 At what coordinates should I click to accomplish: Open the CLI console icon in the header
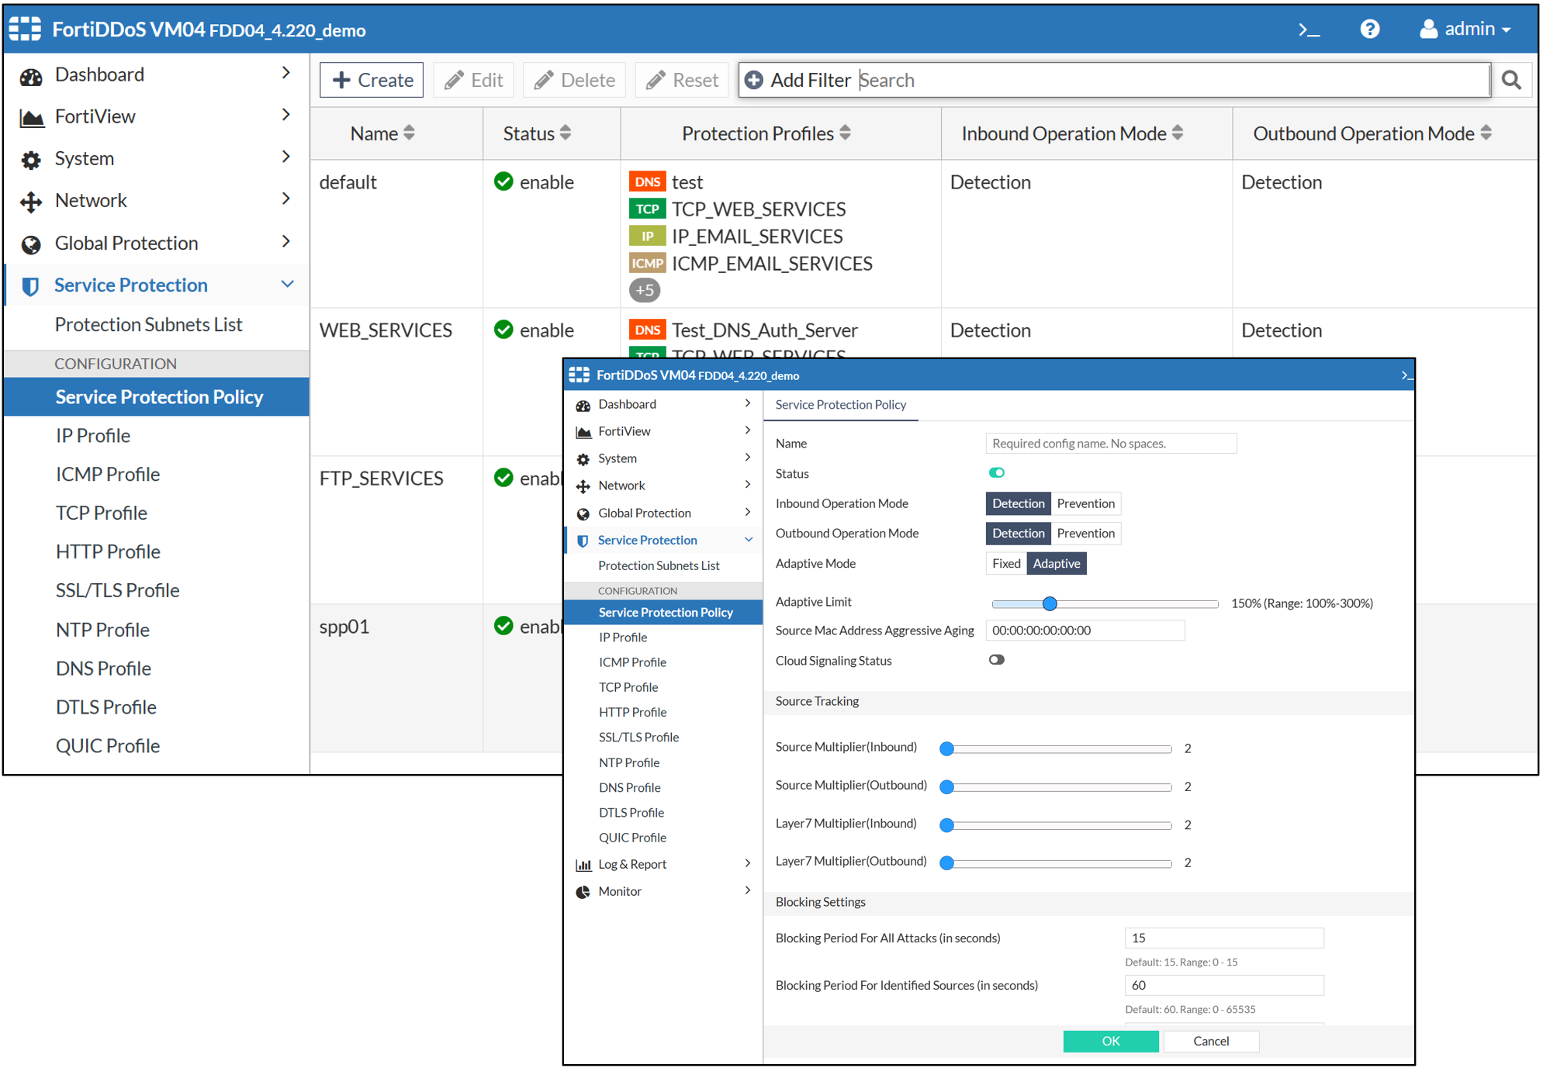coord(1309,29)
